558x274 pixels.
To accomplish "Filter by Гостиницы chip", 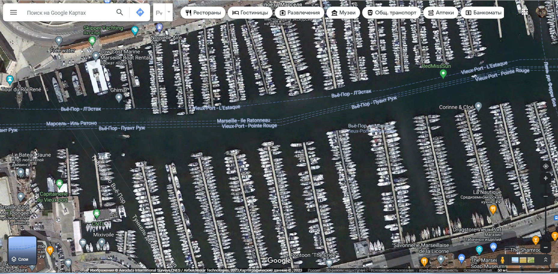I will click(250, 13).
